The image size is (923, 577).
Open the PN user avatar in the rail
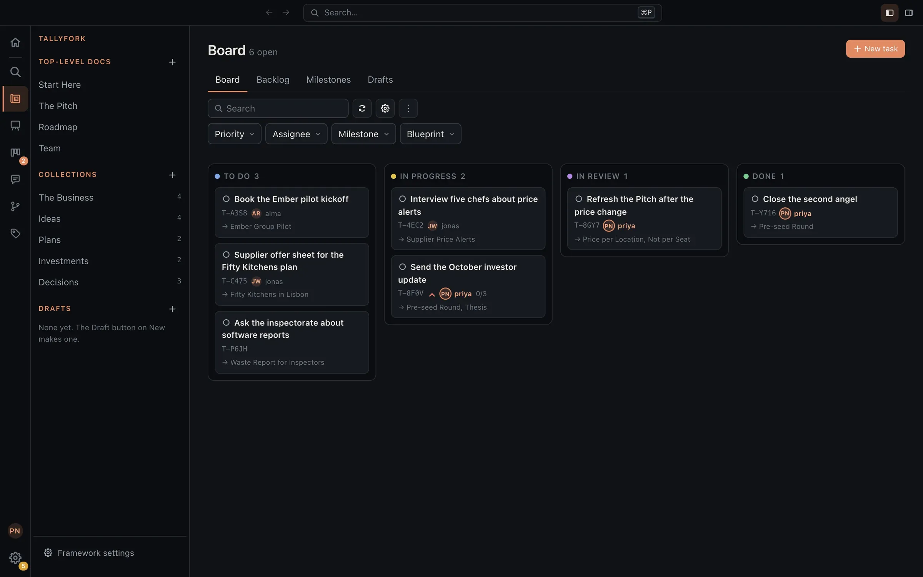pos(15,531)
